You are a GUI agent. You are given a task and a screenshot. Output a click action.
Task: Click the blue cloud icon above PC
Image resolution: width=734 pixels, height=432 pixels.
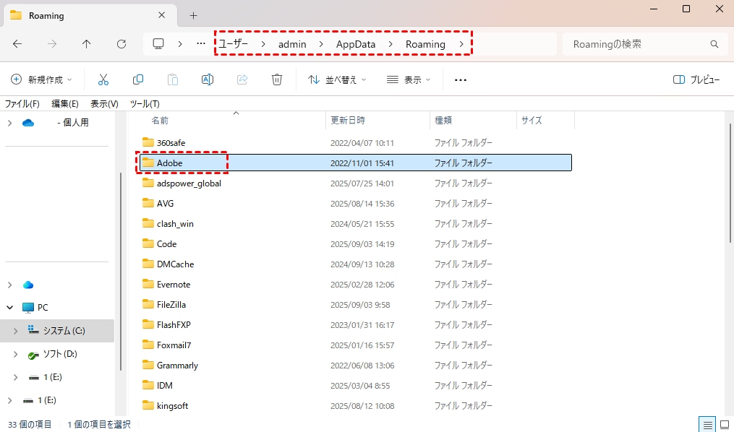28,285
